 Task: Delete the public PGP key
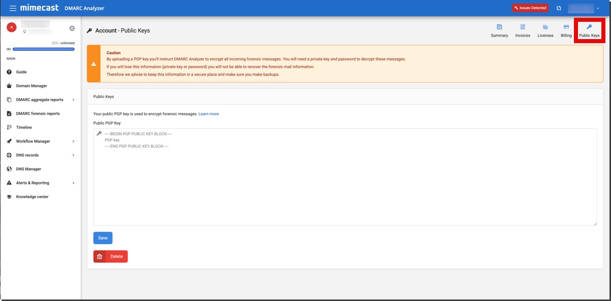pos(110,256)
